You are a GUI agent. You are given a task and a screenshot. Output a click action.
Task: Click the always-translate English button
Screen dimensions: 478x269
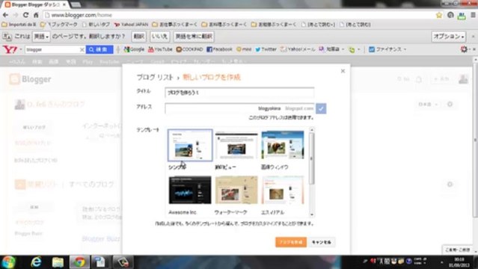(194, 37)
